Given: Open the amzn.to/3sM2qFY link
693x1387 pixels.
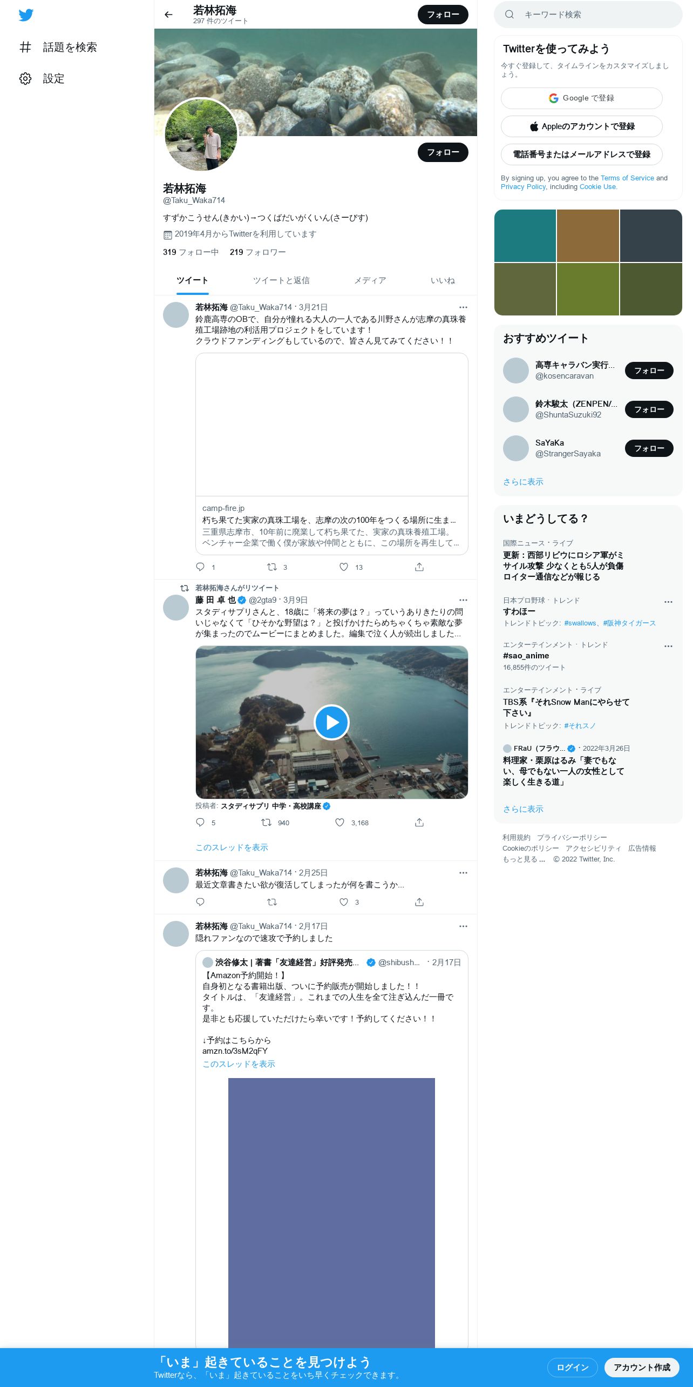Looking at the screenshot, I should coord(235,1051).
